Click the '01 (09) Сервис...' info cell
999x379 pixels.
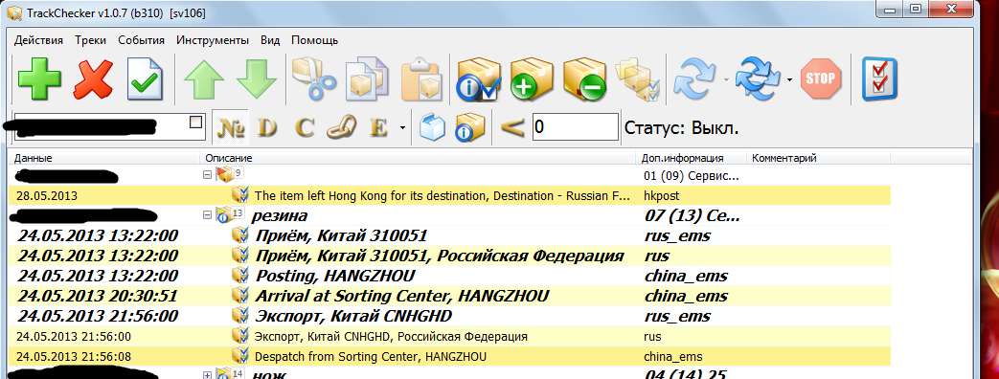tap(692, 175)
